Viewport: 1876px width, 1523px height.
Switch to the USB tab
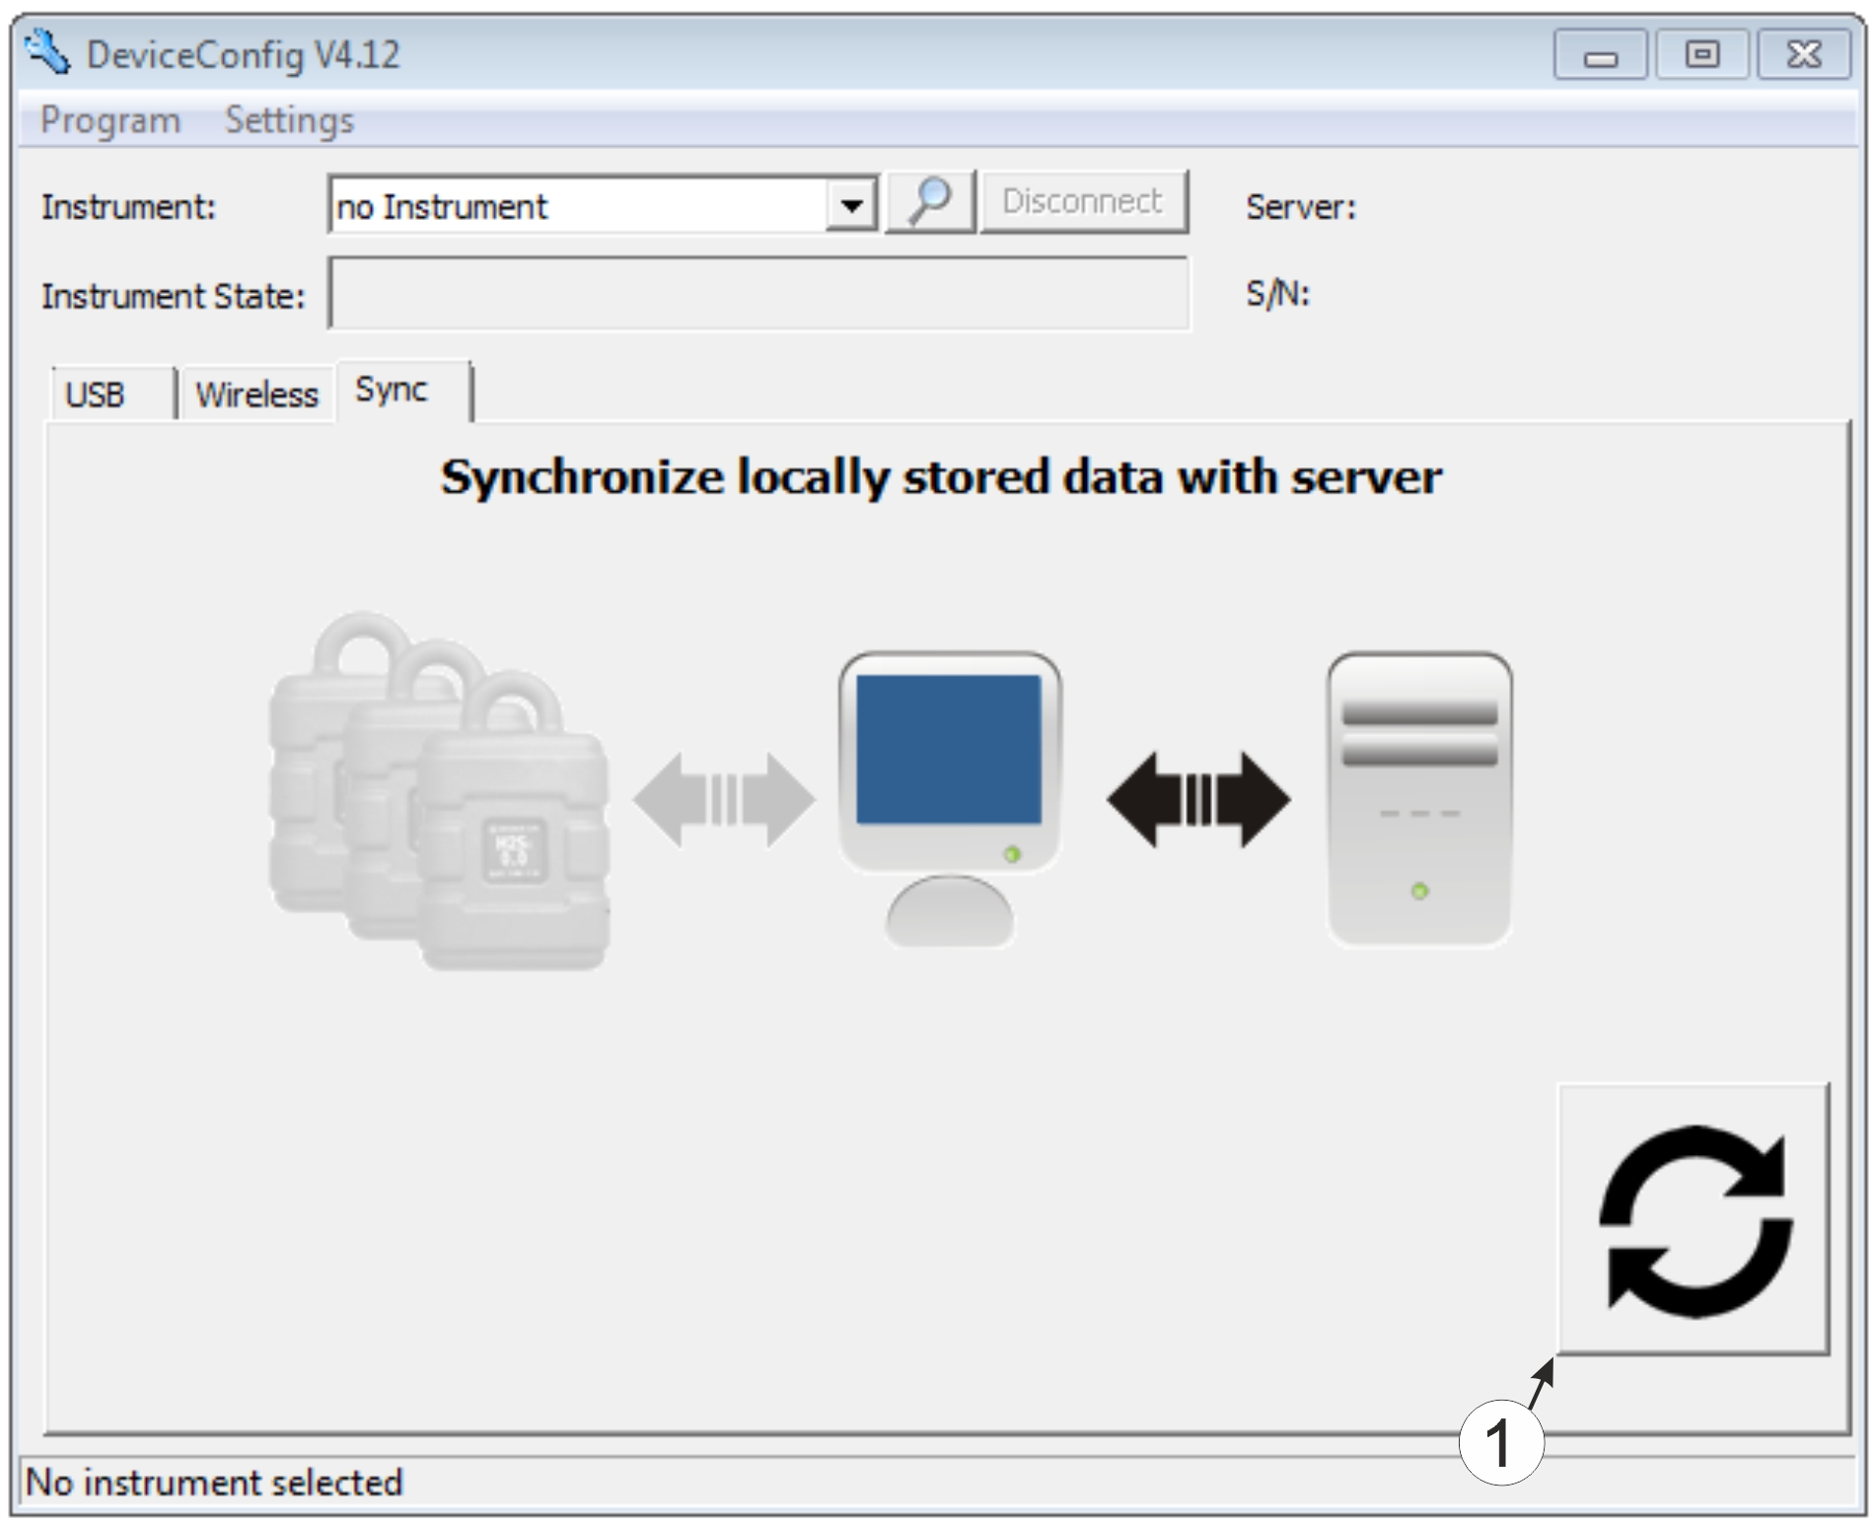click(96, 395)
